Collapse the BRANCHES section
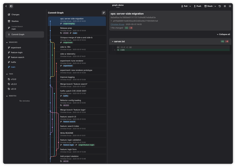This screenshot has width=236, height=167. pos(7,43)
